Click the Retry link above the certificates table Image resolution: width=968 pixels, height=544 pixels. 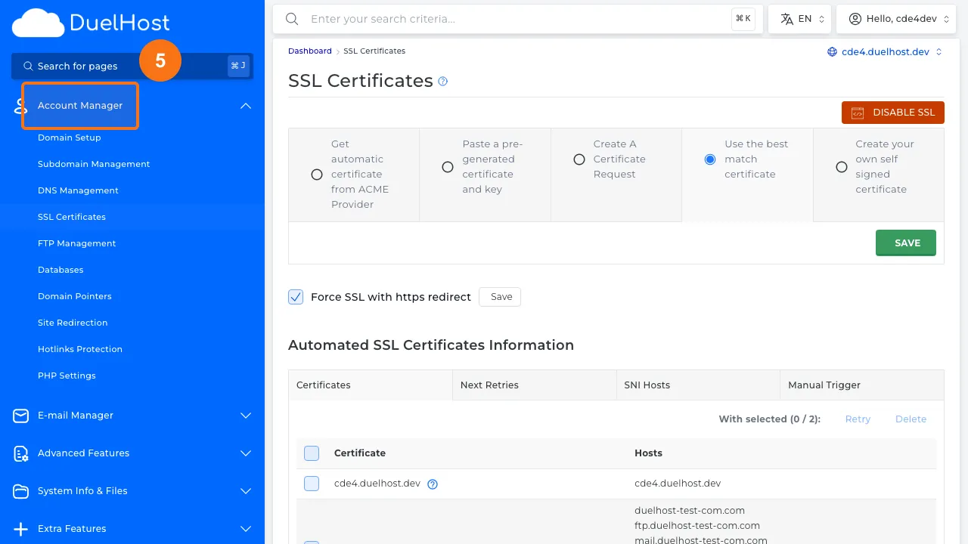pyautogui.click(x=858, y=419)
